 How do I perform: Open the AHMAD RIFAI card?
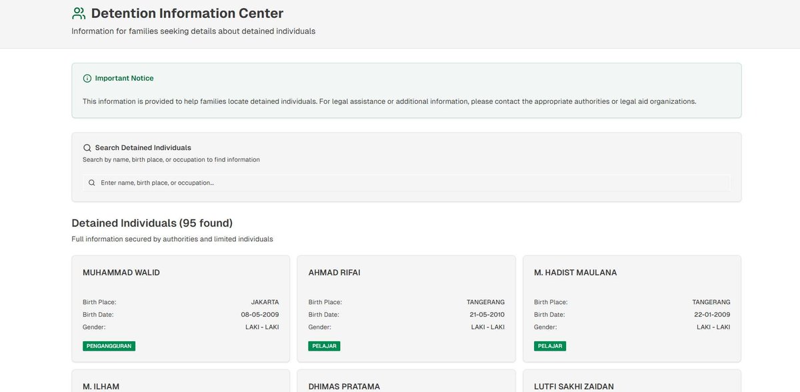click(x=407, y=309)
